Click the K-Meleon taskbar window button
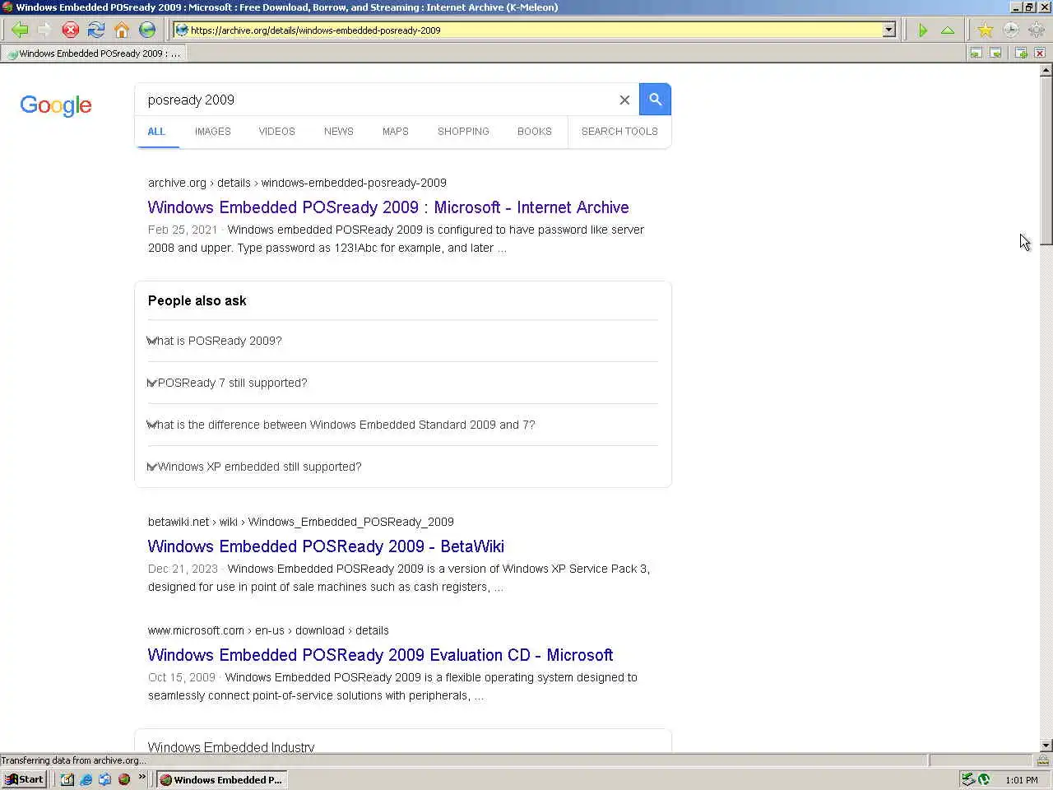This screenshot has width=1053, height=790. 222,779
